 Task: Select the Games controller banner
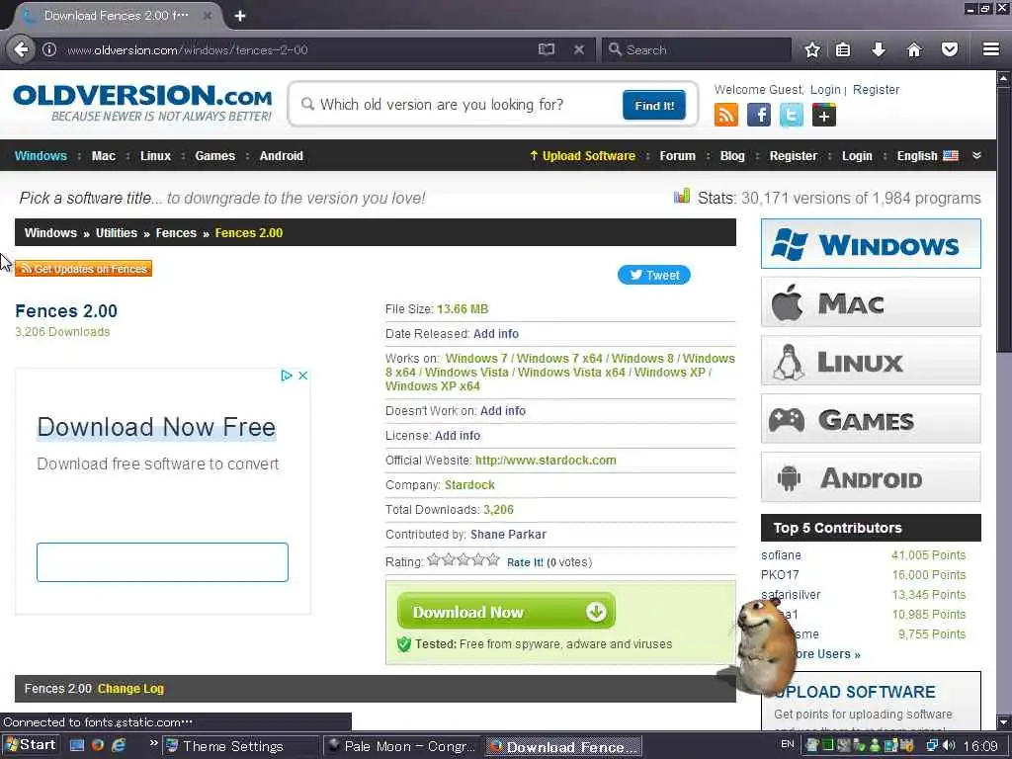tap(871, 419)
